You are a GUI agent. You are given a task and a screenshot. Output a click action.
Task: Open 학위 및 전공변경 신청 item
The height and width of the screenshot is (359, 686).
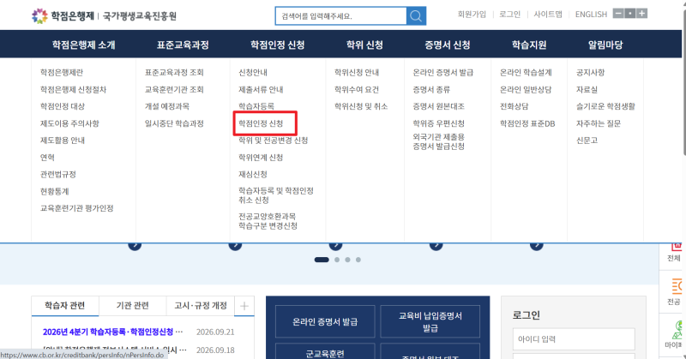point(273,141)
